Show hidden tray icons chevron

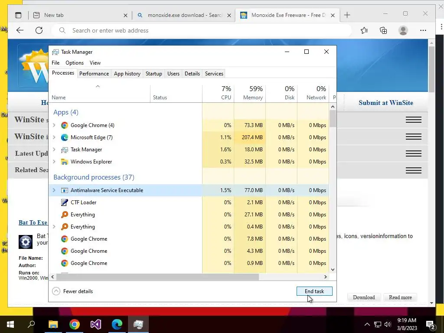click(x=367, y=324)
